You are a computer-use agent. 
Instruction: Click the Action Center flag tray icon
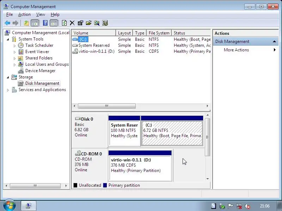pos(231,206)
